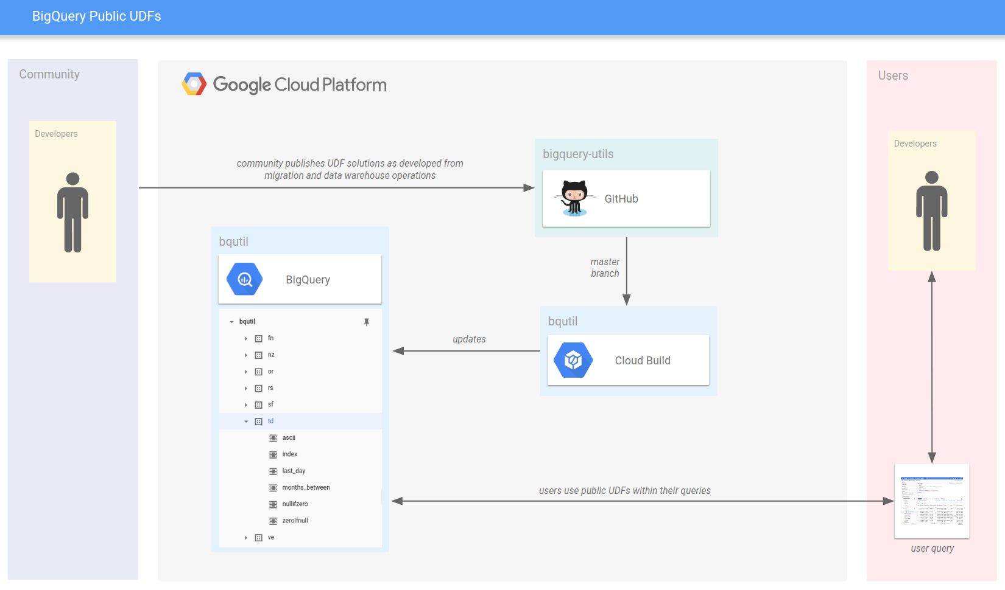This screenshot has width=1005, height=590.
Task: Collapse the bqutil project tree node
Action: pyautogui.click(x=231, y=322)
